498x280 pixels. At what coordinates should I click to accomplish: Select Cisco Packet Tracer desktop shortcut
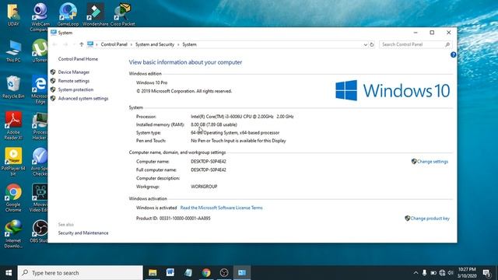pos(123,15)
